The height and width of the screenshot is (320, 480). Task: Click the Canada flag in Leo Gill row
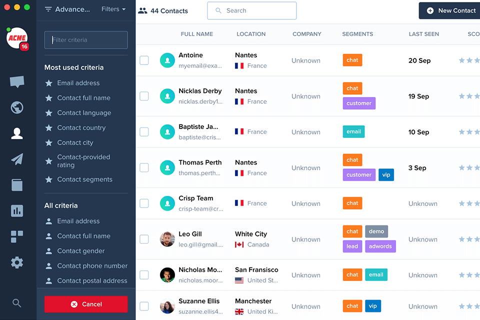pos(239,244)
